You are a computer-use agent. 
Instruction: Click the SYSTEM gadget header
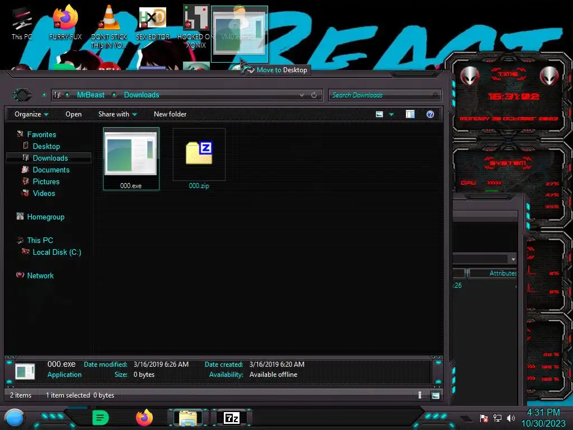508,163
